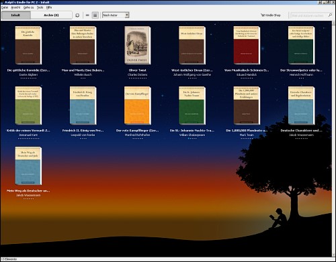Click author name 'Dante Alighieri'
Image resolution: width=336 pixels, height=262 pixels.
pos(28,74)
